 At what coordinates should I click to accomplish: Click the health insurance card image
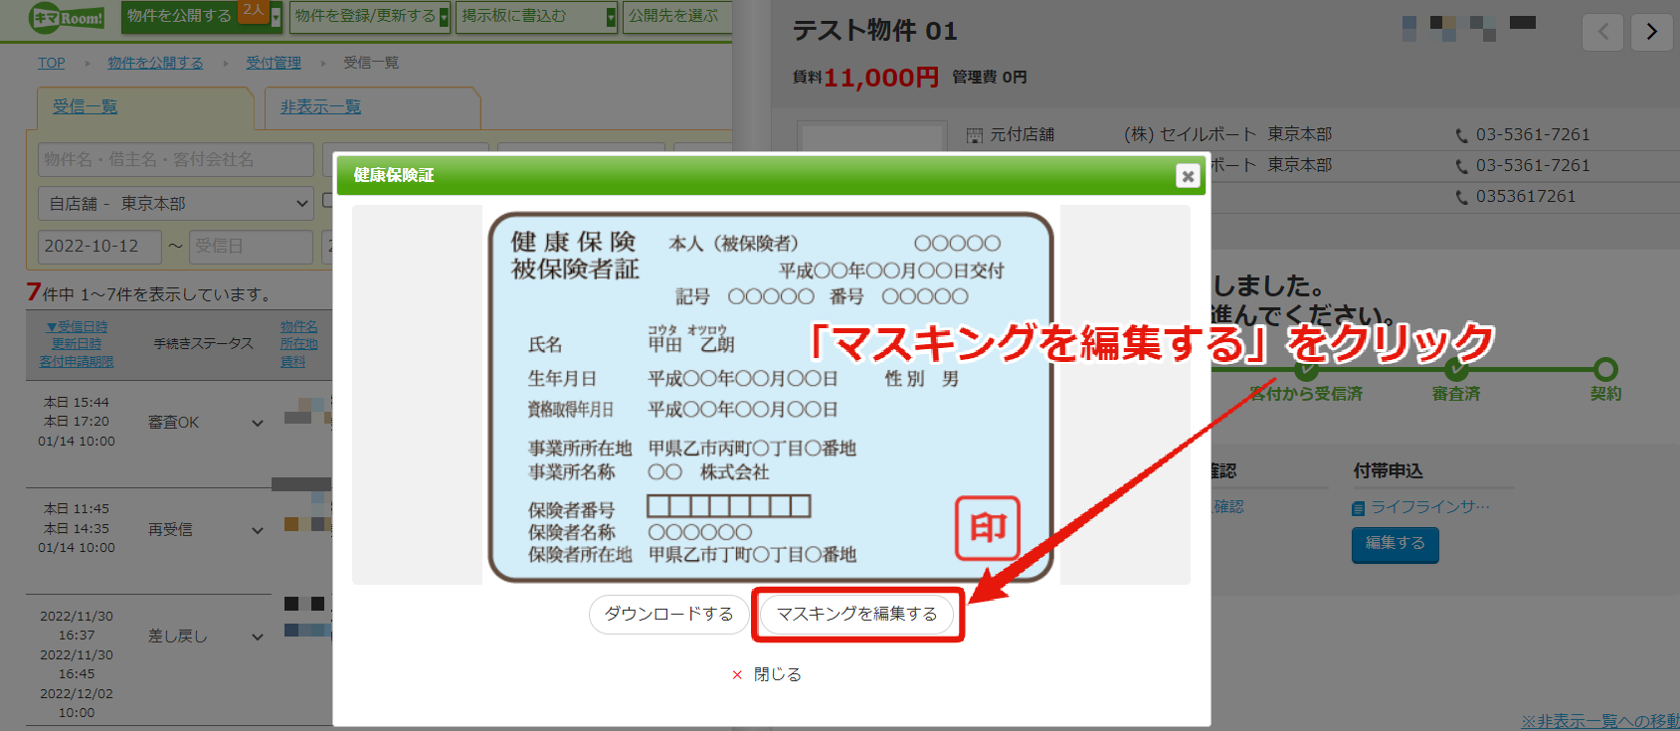770,396
